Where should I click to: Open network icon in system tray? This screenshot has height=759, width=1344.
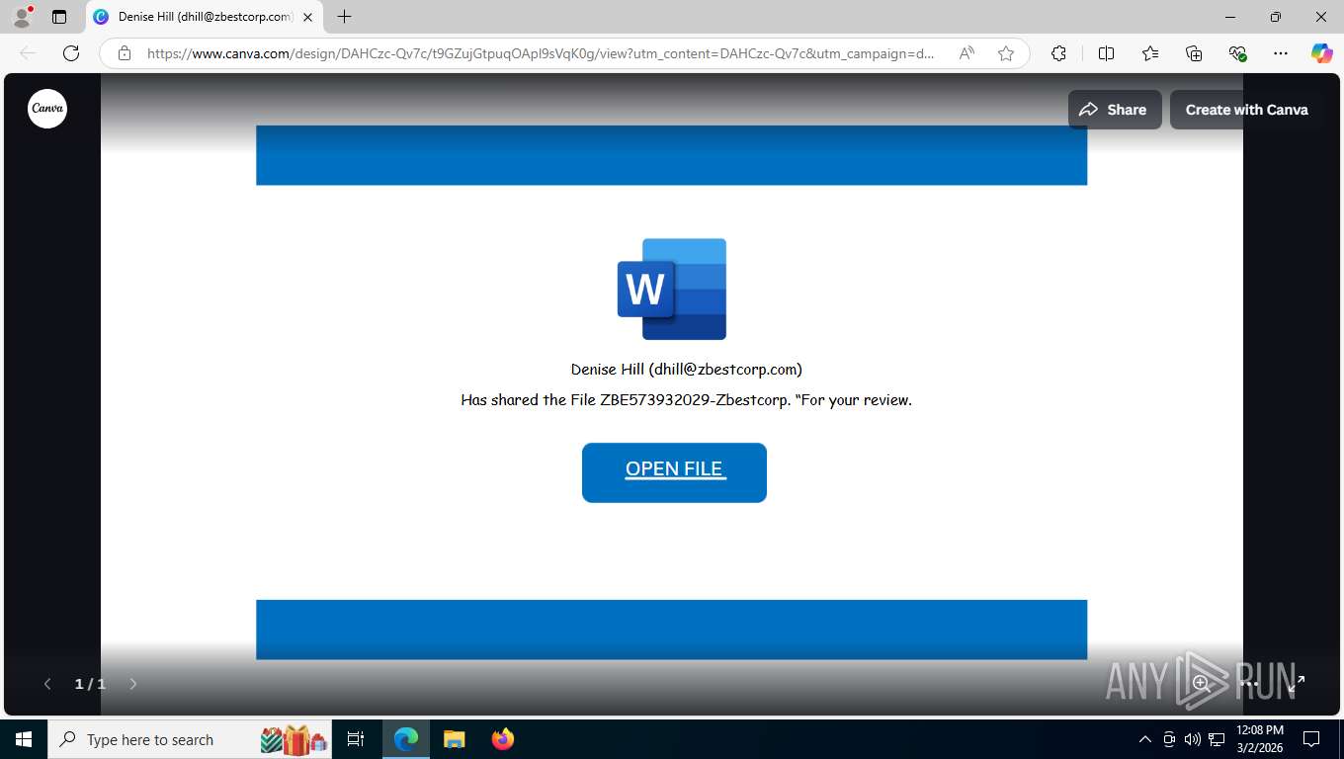coord(1217,739)
